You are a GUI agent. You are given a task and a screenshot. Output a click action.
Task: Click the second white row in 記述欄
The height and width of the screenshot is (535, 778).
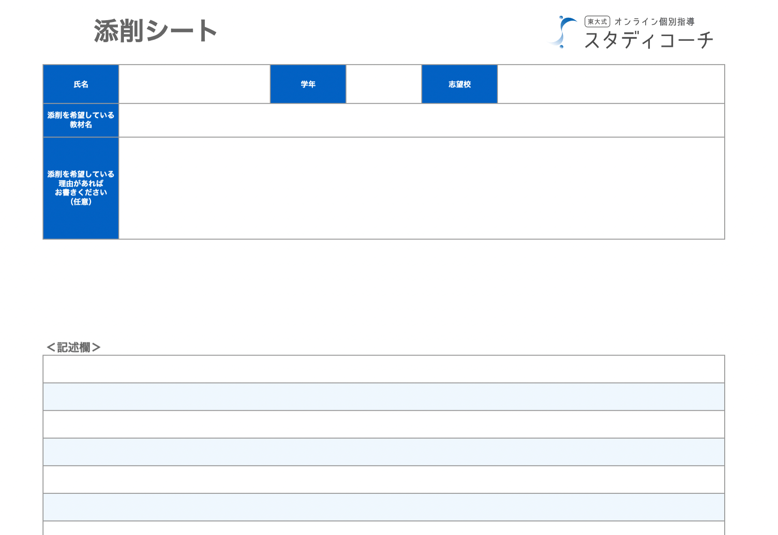pos(383,424)
